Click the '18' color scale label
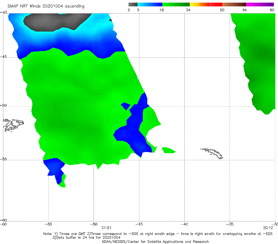278x244 pixels. click(162, 10)
